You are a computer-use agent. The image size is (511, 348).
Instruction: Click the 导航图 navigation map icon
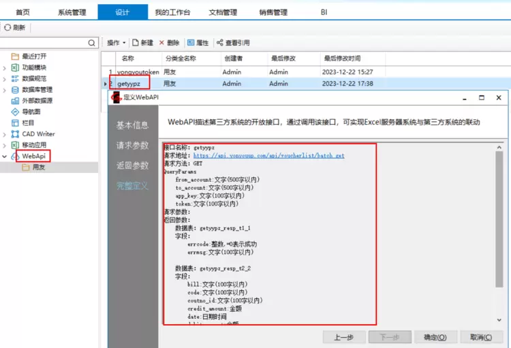tap(16, 111)
